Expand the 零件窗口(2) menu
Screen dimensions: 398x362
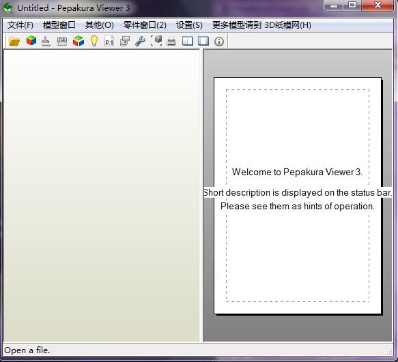[145, 25]
